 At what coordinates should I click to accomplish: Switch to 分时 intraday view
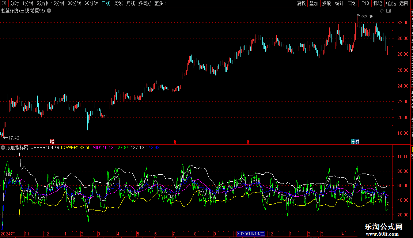[15, 3]
